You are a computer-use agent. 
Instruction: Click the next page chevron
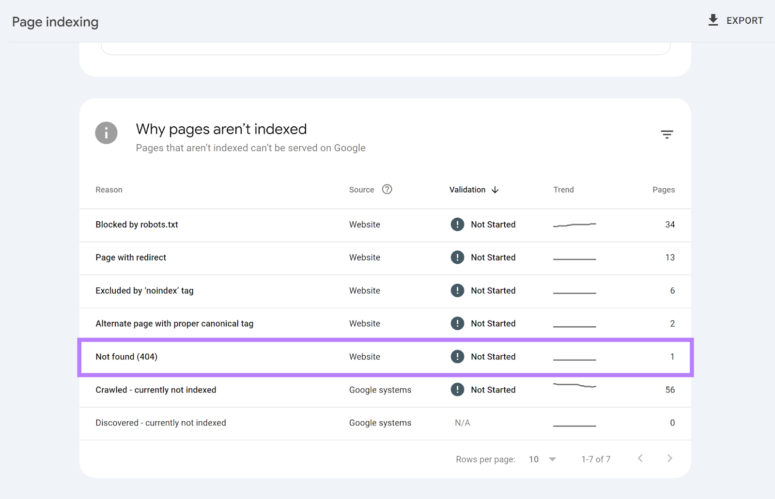point(670,458)
